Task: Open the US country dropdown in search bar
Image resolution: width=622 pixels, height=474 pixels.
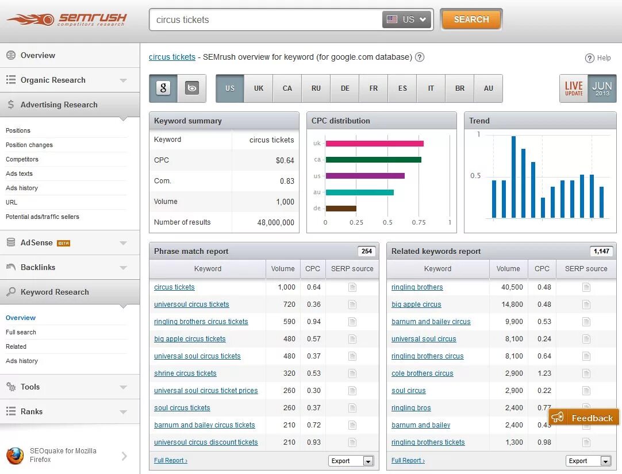Action: (406, 20)
